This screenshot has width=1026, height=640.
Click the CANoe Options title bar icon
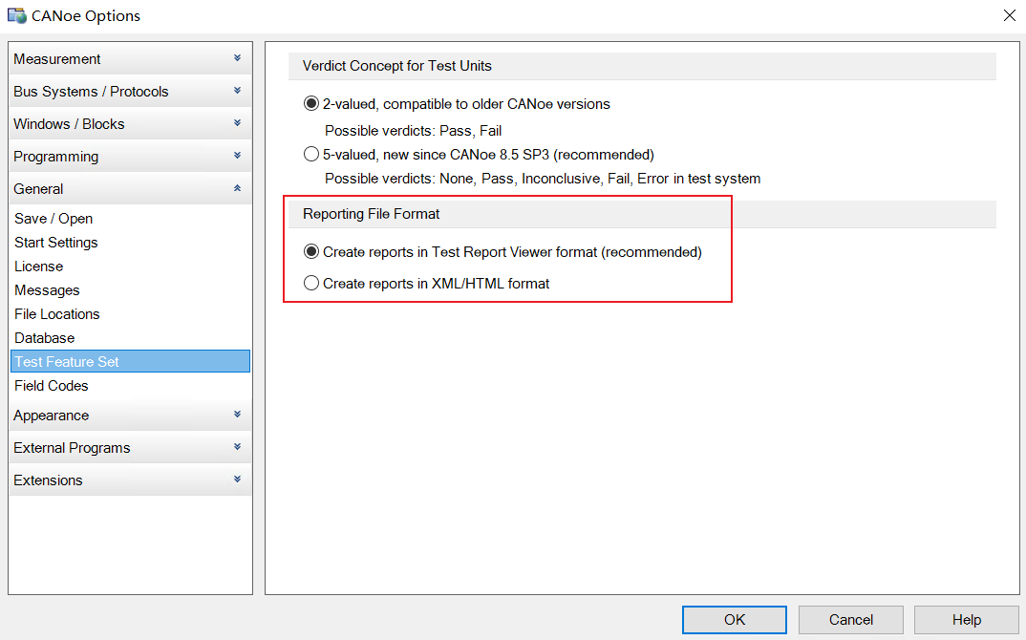point(16,15)
